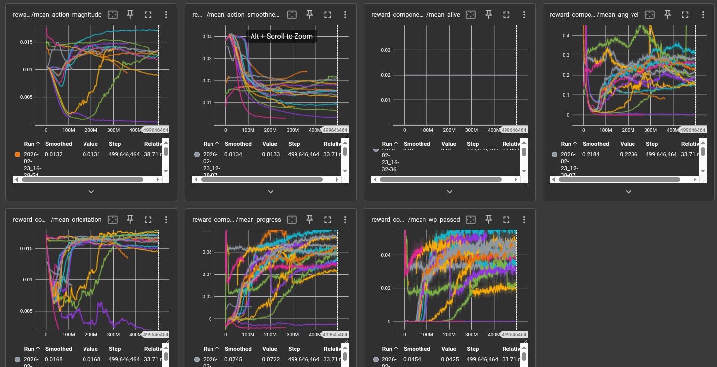This screenshot has height=367, width=717.
Task: Click the orange run color dot in mean_action_magnitude table
Action: pos(17,154)
